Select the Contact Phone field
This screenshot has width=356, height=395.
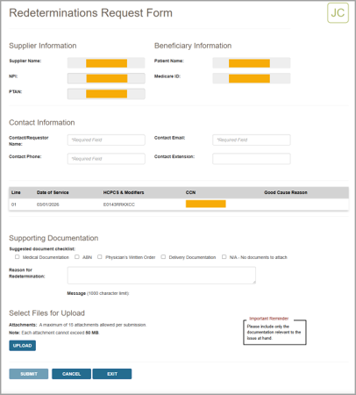[x=106, y=159]
